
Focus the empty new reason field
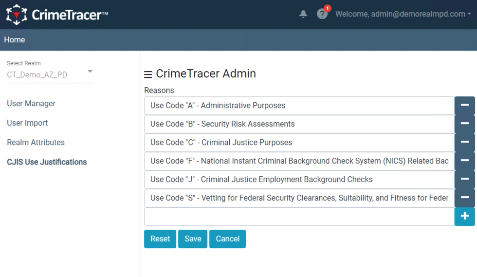pyautogui.click(x=299, y=217)
